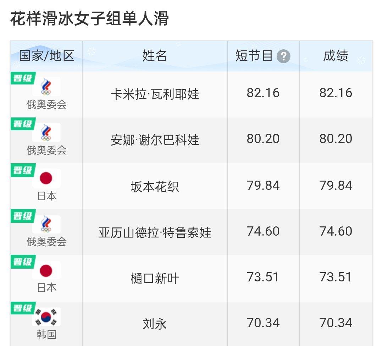Click the South Korea flag beside 刘永
The width and height of the screenshot is (383, 346).
pos(46,317)
